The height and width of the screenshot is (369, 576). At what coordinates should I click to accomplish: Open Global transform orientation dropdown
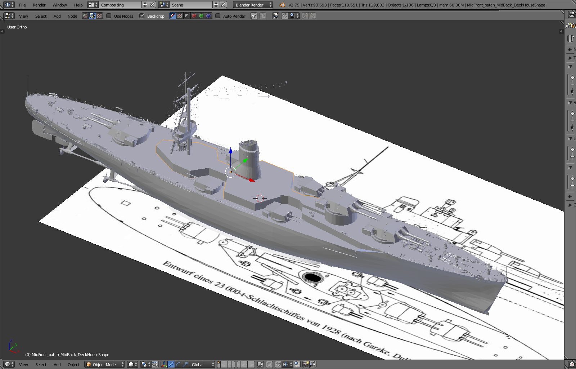coord(203,364)
